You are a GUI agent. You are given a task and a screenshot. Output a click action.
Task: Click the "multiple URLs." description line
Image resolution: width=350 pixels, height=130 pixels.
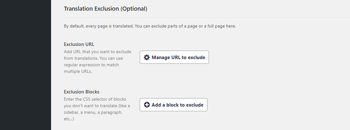coord(78,72)
